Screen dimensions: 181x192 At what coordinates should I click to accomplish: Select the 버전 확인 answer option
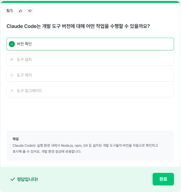(x=90, y=44)
